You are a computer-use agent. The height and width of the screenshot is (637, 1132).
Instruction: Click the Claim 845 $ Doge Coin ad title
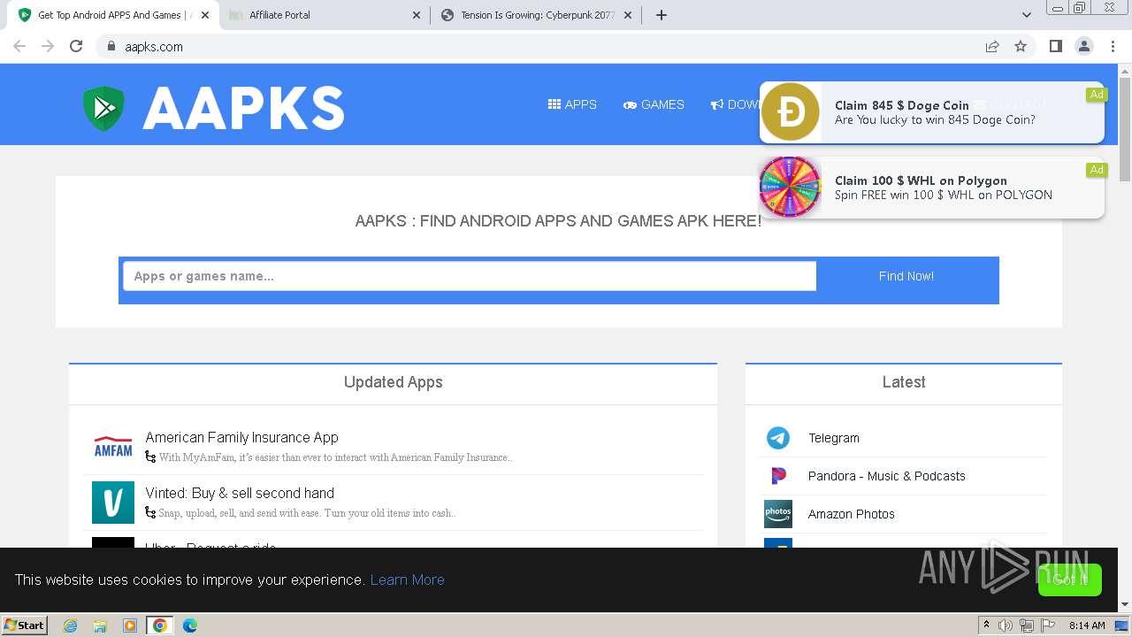tap(901, 105)
